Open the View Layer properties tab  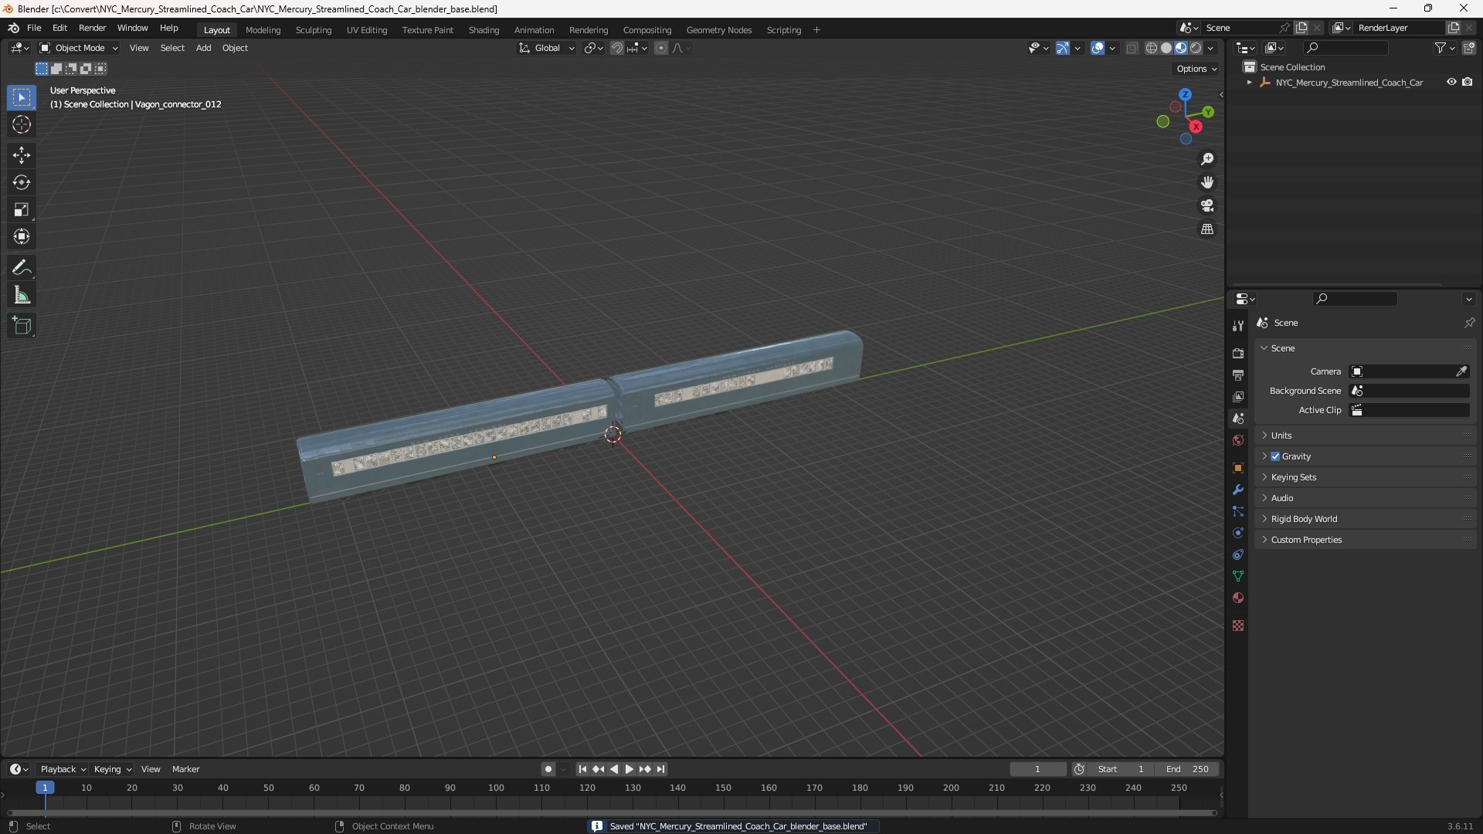tap(1238, 396)
